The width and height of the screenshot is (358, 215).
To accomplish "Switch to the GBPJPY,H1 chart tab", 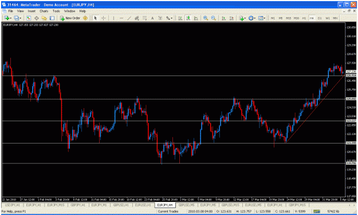I will 78,205.
